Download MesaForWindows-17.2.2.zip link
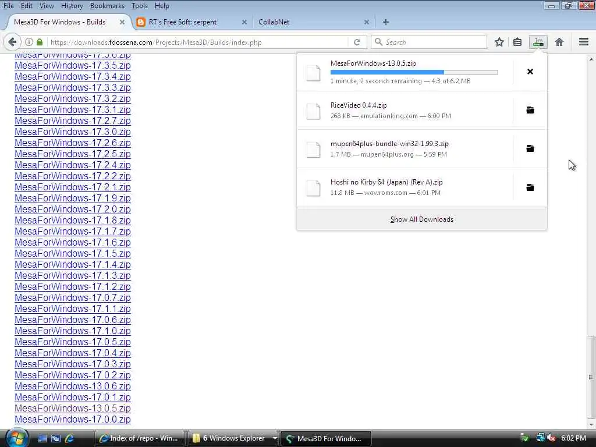 73,176
